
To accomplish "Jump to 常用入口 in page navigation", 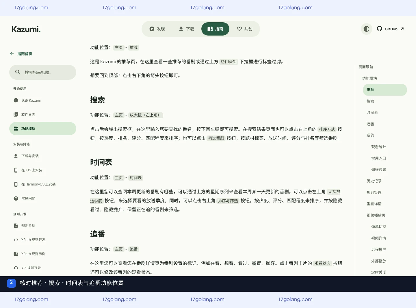I will click(x=379, y=158).
